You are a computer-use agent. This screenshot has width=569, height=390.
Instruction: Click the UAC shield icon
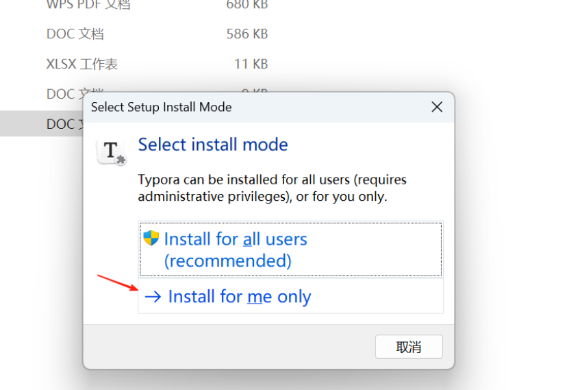(151, 239)
